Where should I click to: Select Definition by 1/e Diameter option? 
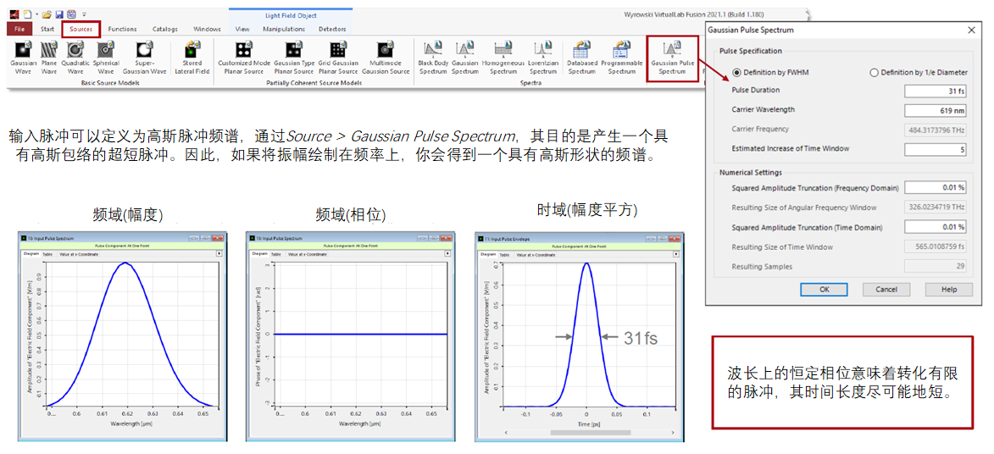click(x=875, y=72)
